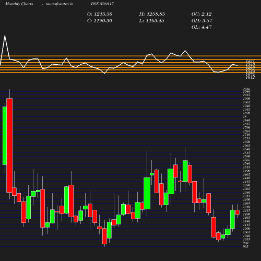Select the close value 'C: 1190.30'
The height and width of the screenshot is (261, 261).
point(100,21)
